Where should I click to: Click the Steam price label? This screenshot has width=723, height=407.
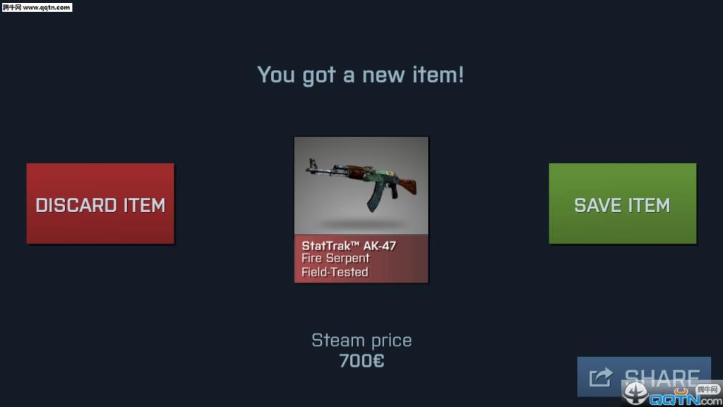pos(361,341)
